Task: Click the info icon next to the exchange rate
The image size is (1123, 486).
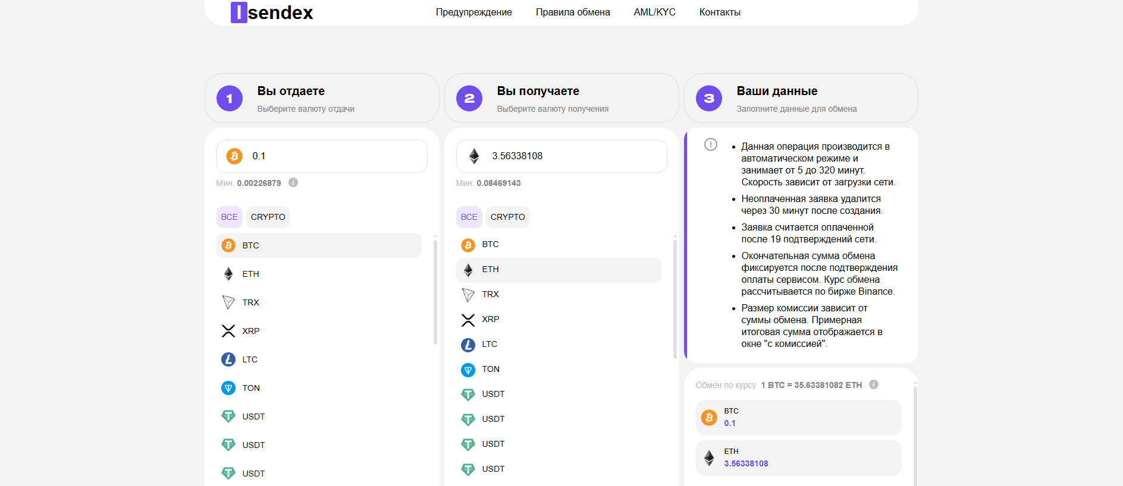Action: [874, 384]
